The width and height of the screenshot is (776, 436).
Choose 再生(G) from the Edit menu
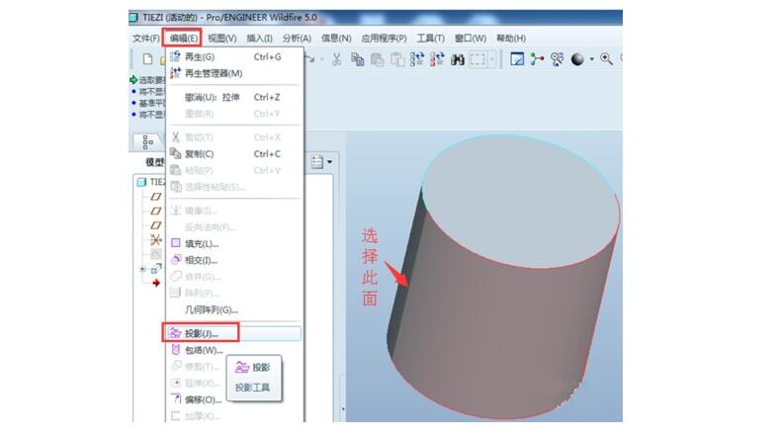[234, 57]
